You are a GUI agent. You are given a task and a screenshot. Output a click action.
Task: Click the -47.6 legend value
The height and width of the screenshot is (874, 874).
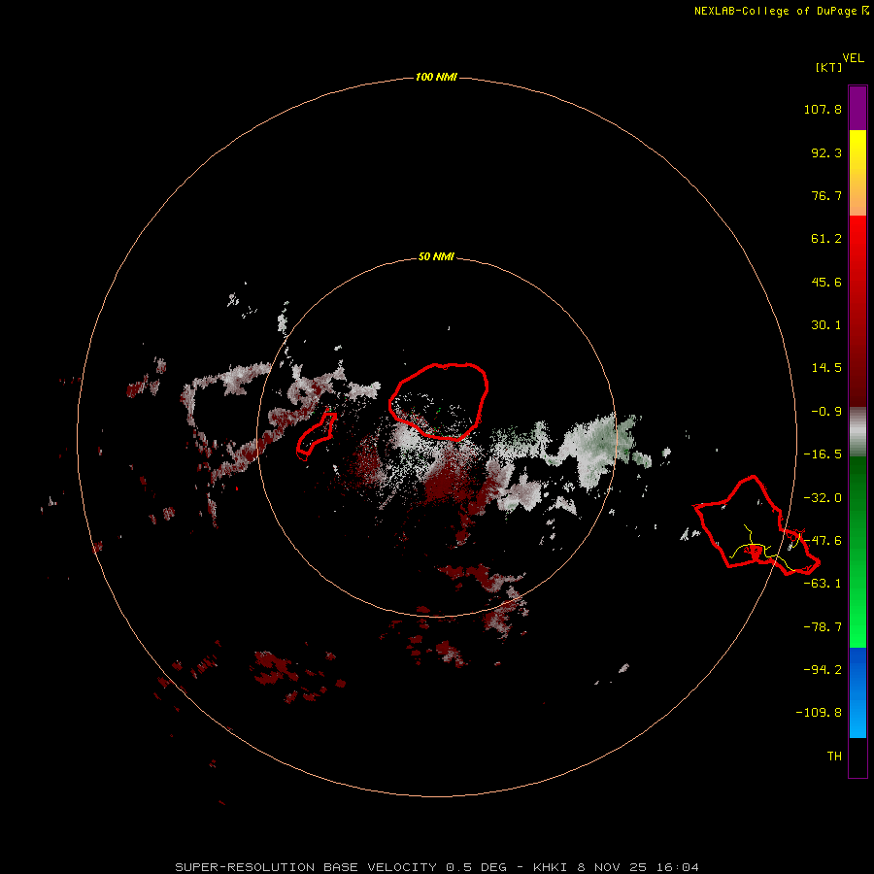click(823, 541)
